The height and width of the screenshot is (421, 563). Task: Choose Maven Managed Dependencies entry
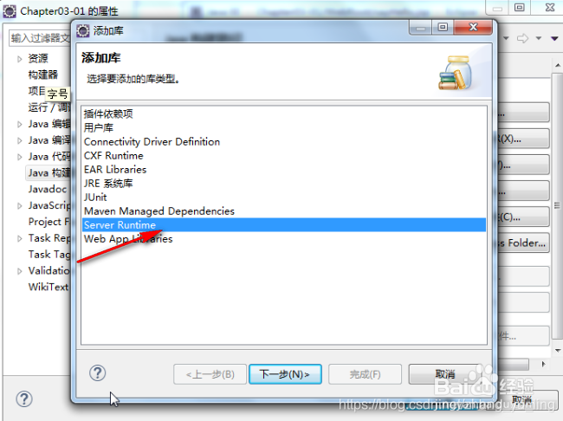[159, 211]
